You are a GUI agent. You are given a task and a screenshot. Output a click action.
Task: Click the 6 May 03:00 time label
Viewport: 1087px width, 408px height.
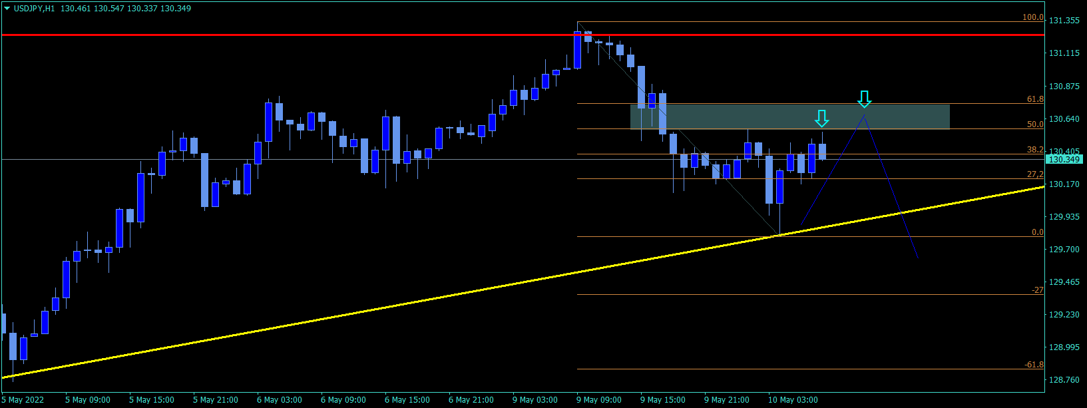280,400
